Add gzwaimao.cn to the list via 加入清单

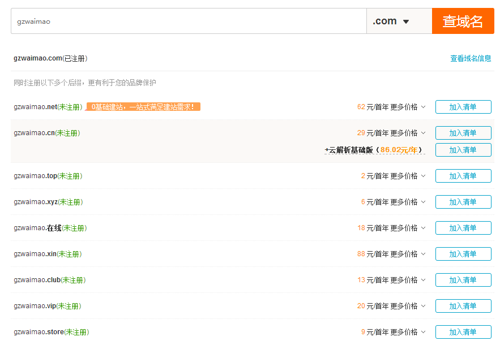463,133
